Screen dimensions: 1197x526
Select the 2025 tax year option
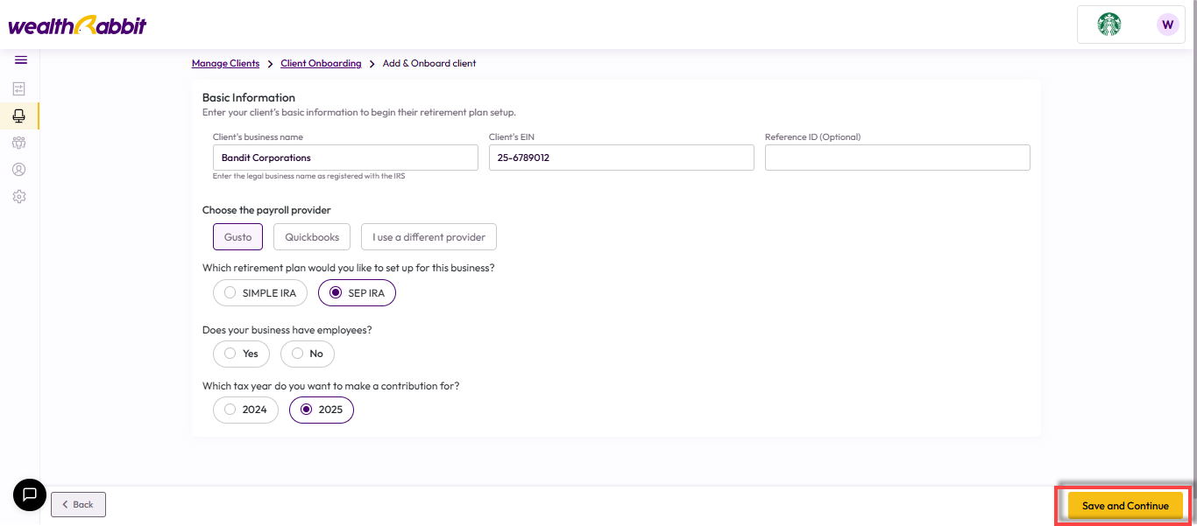coord(322,410)
